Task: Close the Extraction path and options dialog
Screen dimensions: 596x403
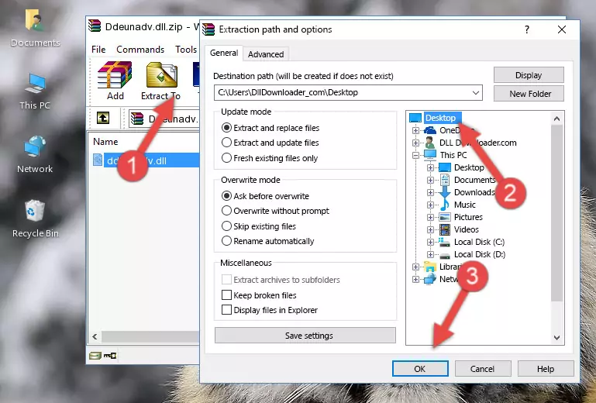Action: [562, 29]
